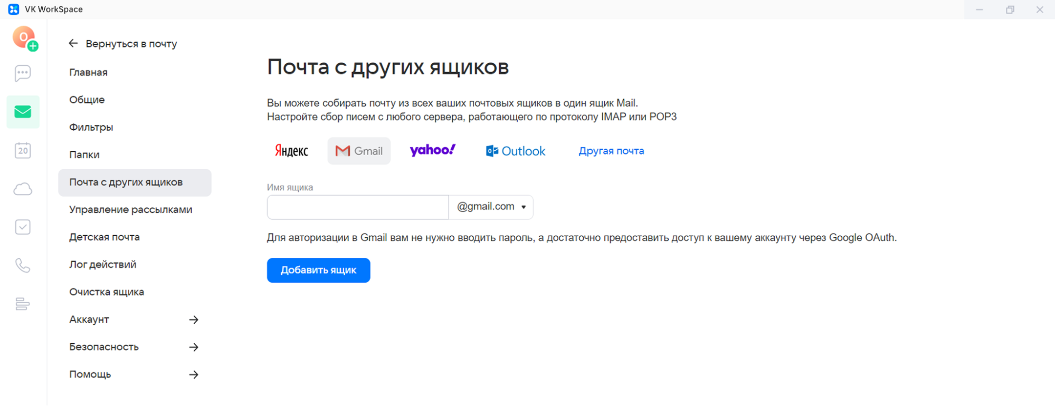
Task: Expand the Аккаунт settings section
Action: click(x=134, y=320)
